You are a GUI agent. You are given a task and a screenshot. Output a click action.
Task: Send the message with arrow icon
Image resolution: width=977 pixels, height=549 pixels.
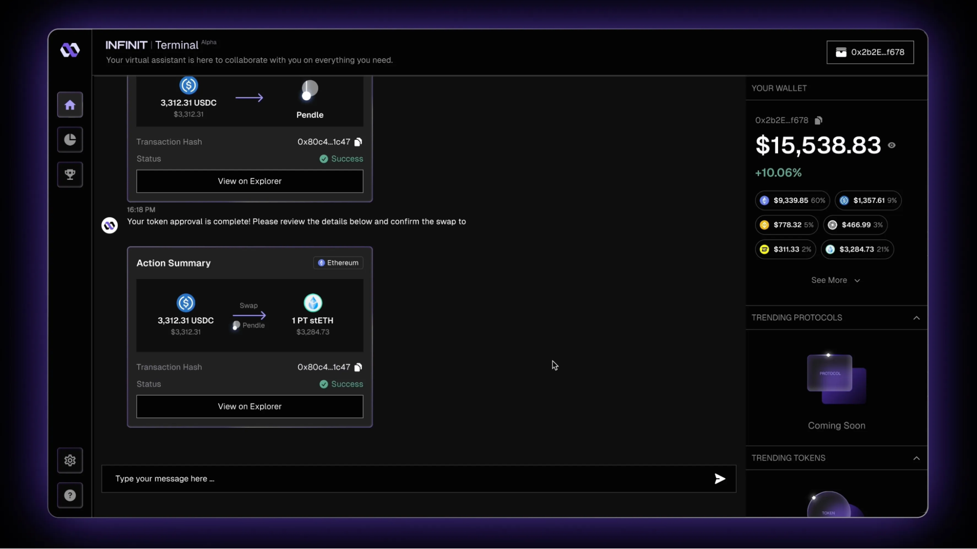(x=720, y=479)
